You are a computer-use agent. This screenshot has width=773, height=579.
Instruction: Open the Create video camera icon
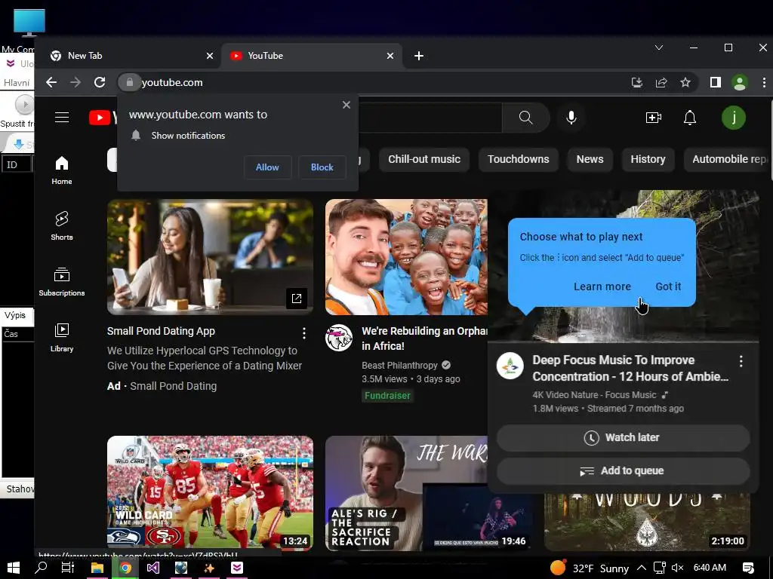(653, 118)
